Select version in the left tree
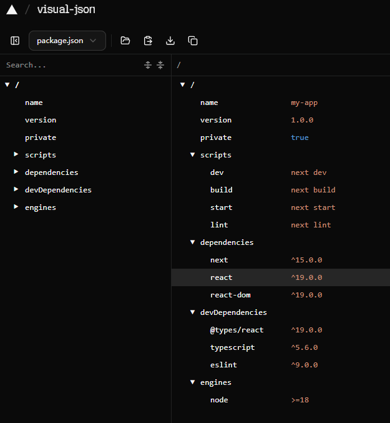 coord(41,120)
